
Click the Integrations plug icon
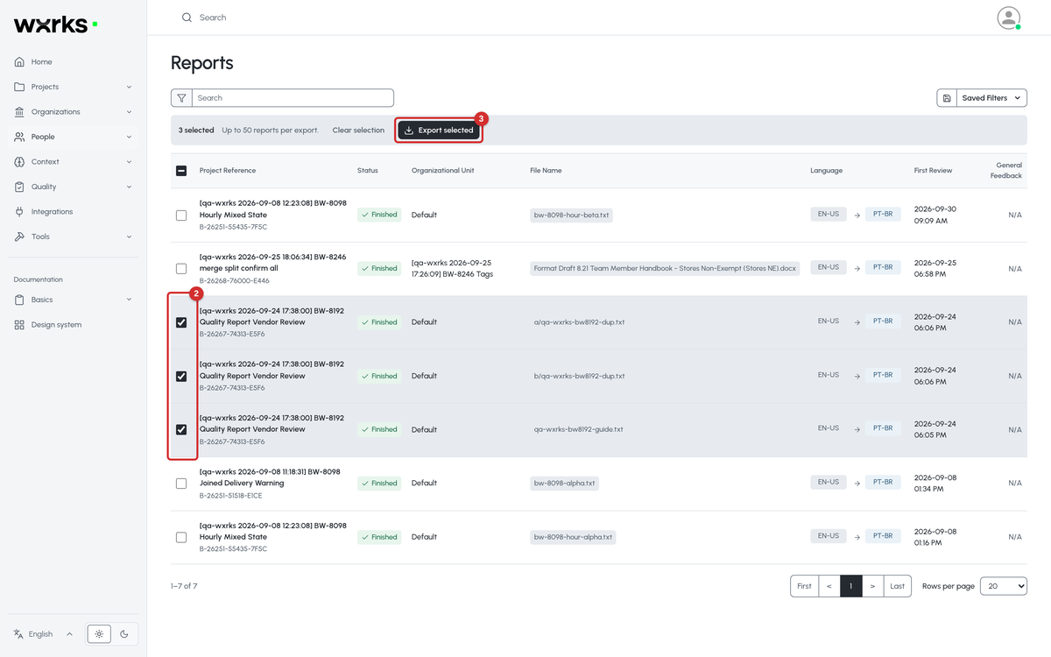click(x=20, y=212)
